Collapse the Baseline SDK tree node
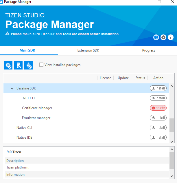The height and width of the screenshot is (183, 177). click(x=12, y=88)
